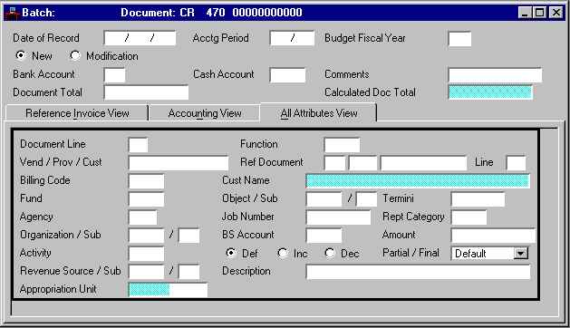Click the Vend / Prov / Cust field

(179, 163)
